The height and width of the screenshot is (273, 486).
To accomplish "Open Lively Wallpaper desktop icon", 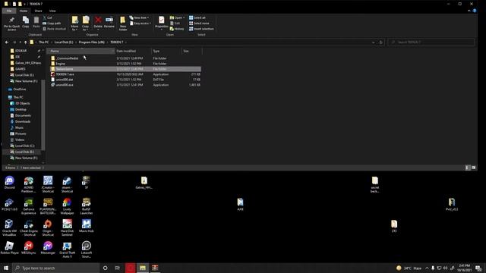I will click(x=67, y=206).
